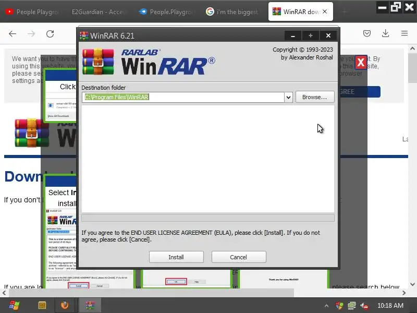Switch to the Google "i'm the biggest" tab
Screen dimensions: 417x313
point(232,11)
